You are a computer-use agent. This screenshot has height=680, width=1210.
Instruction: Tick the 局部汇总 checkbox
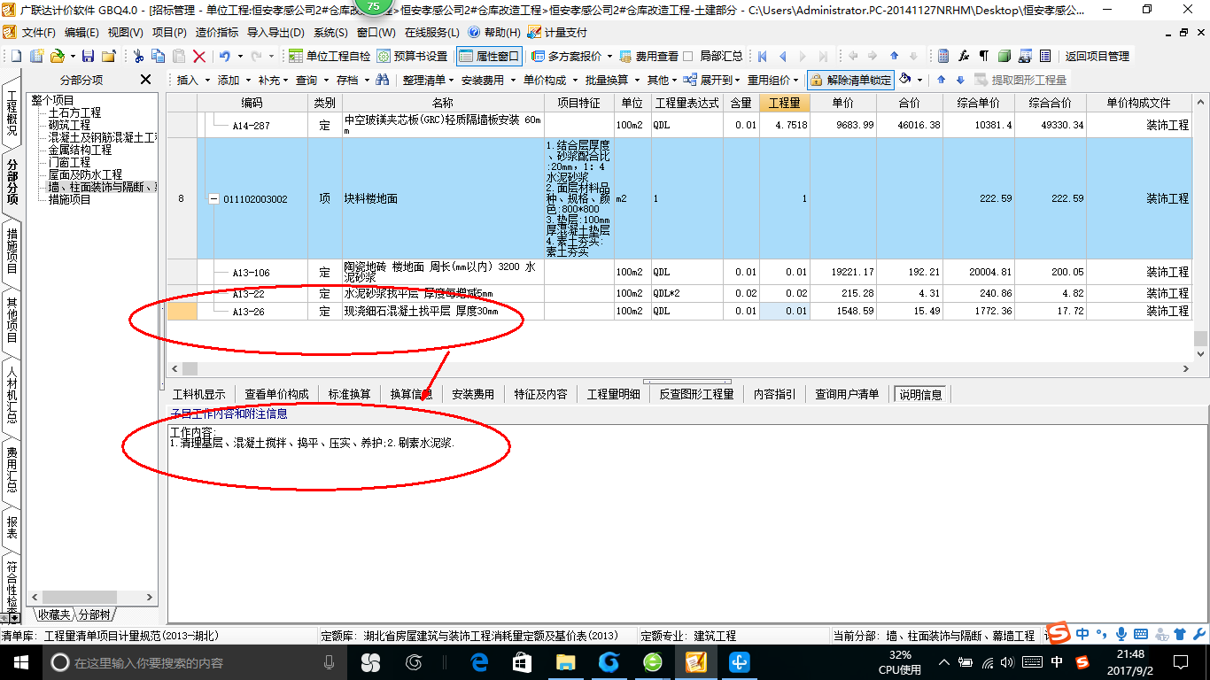point(688,56)
